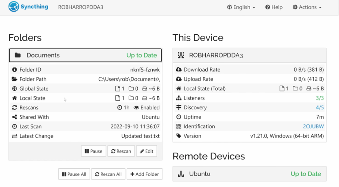Click the Identification QR code icon

pos(178,127)
